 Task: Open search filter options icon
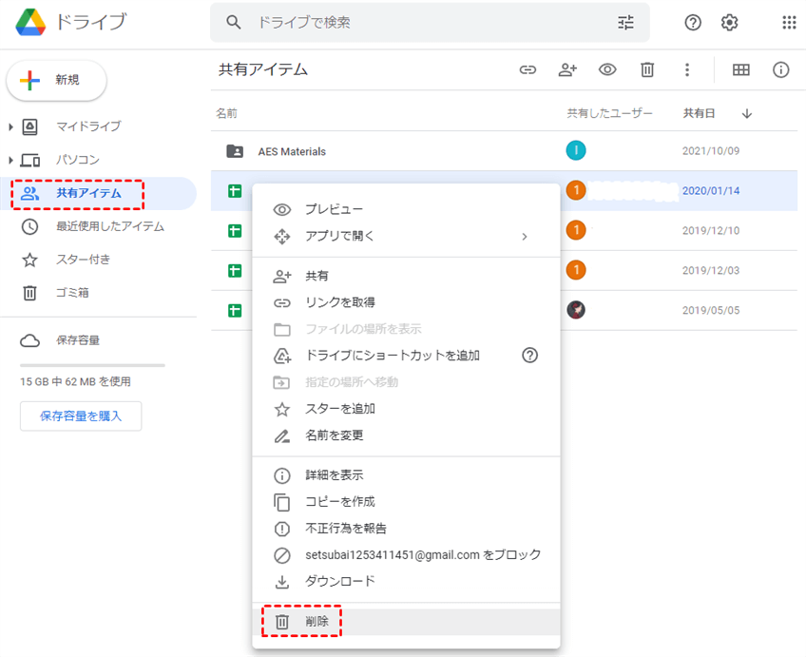tap(625, 23)
